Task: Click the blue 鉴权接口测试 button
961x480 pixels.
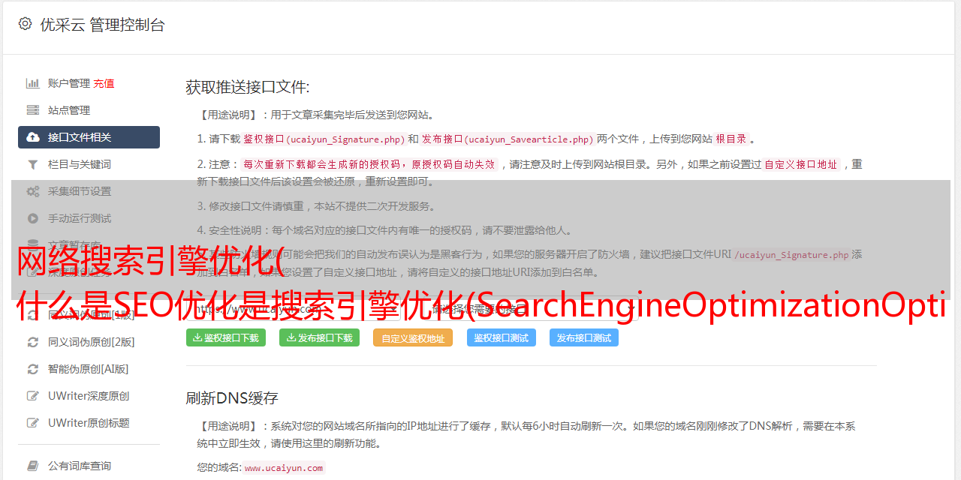Action: tap(502, 337)
